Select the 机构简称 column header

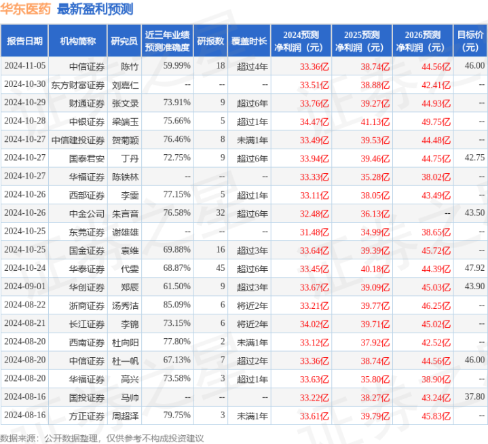click(x=78, y=41)
